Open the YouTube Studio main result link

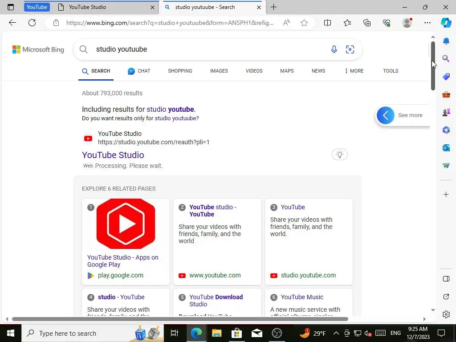[113, 155]
